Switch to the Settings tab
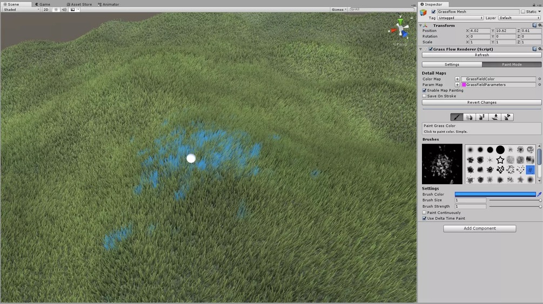The height and width of the screenshot is (304, 543). tap(452, 64)
